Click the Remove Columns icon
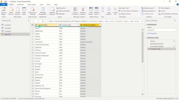The image size is (179, 100). (83, 9)
